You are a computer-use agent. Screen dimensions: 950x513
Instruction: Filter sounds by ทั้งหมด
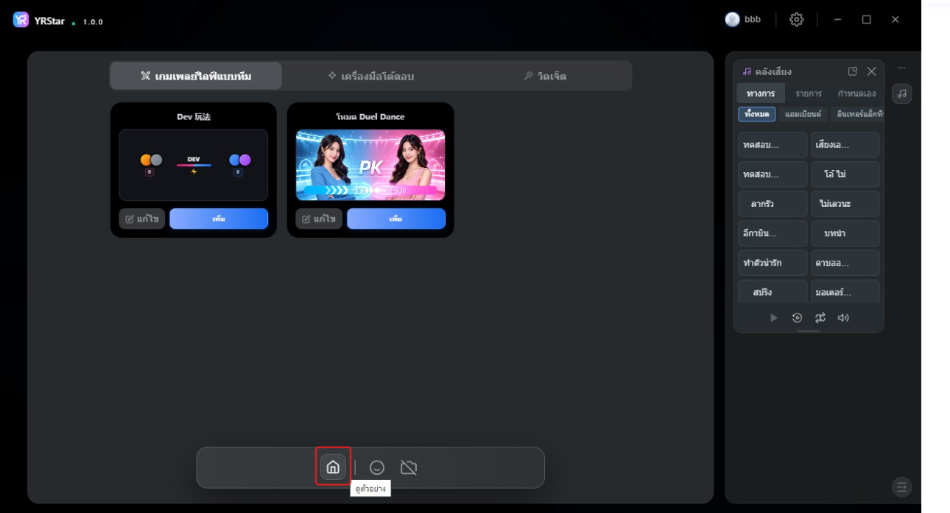click(x=757, y=114)
